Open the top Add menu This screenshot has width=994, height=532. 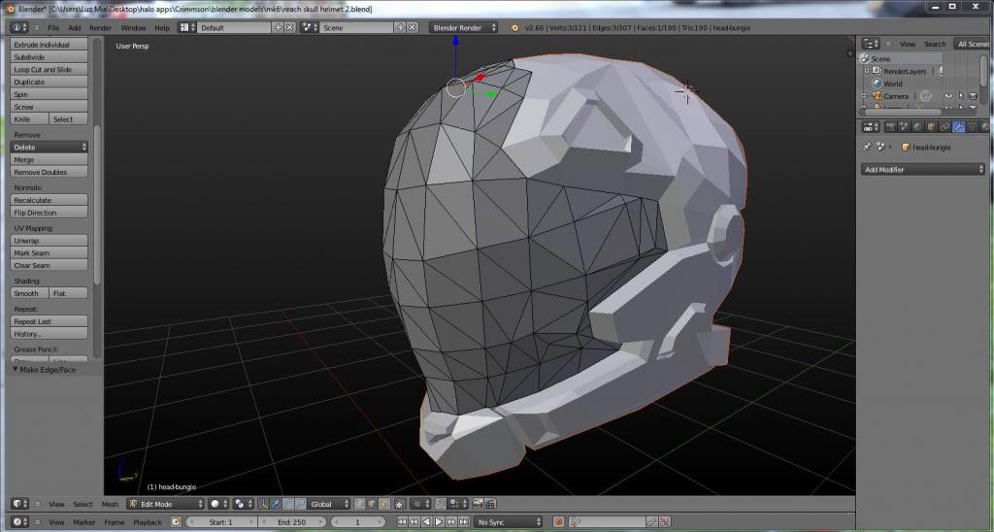coord(74,28)
